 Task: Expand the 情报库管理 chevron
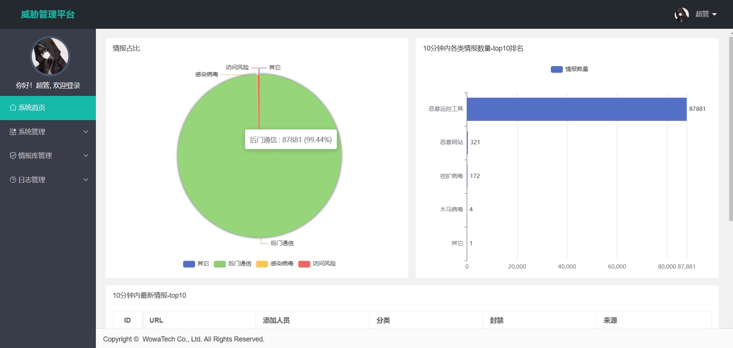point(86,156)
